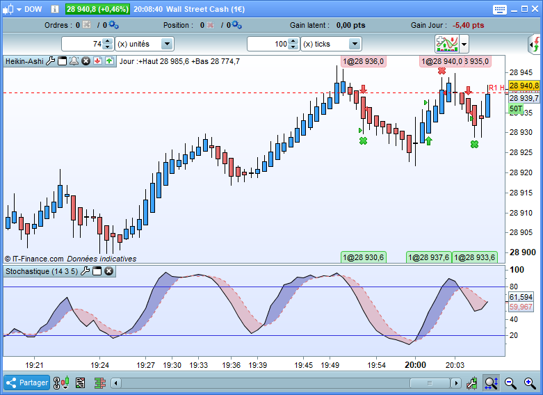The width and height of the screenshot is (543, 395).
Task: Click the yellow current price tag 28 940,8
Action: pyautogui.click(x=524, y=86)
